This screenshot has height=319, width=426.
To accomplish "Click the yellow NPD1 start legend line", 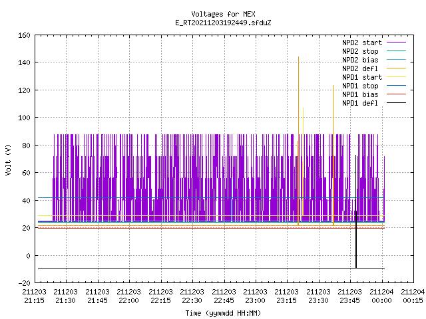I will coord(396,77).
